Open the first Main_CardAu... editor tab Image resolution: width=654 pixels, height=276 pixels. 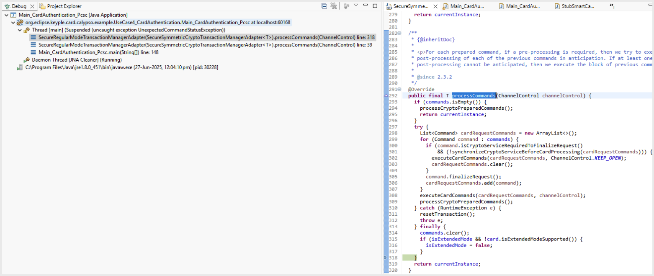point(464,6)
